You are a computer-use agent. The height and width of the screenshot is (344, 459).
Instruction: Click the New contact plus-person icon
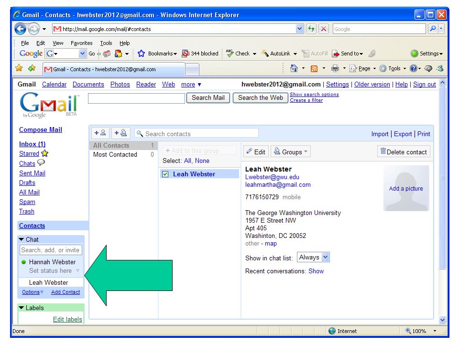tap(100, 133)
